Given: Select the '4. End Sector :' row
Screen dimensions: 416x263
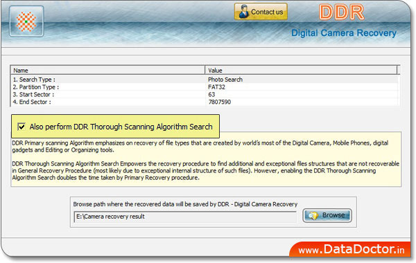Looking at the screenshot, I should pos(205,102).
